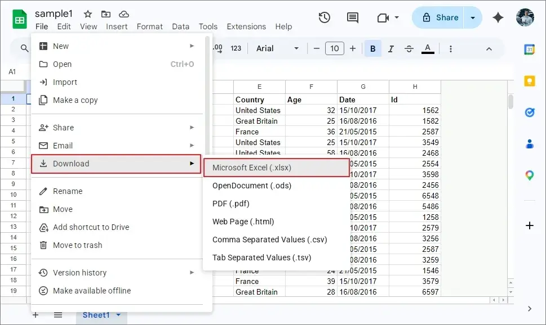Open the Format menu
Viewport: 546px width, 325px height.
click(x=150, y=26)
